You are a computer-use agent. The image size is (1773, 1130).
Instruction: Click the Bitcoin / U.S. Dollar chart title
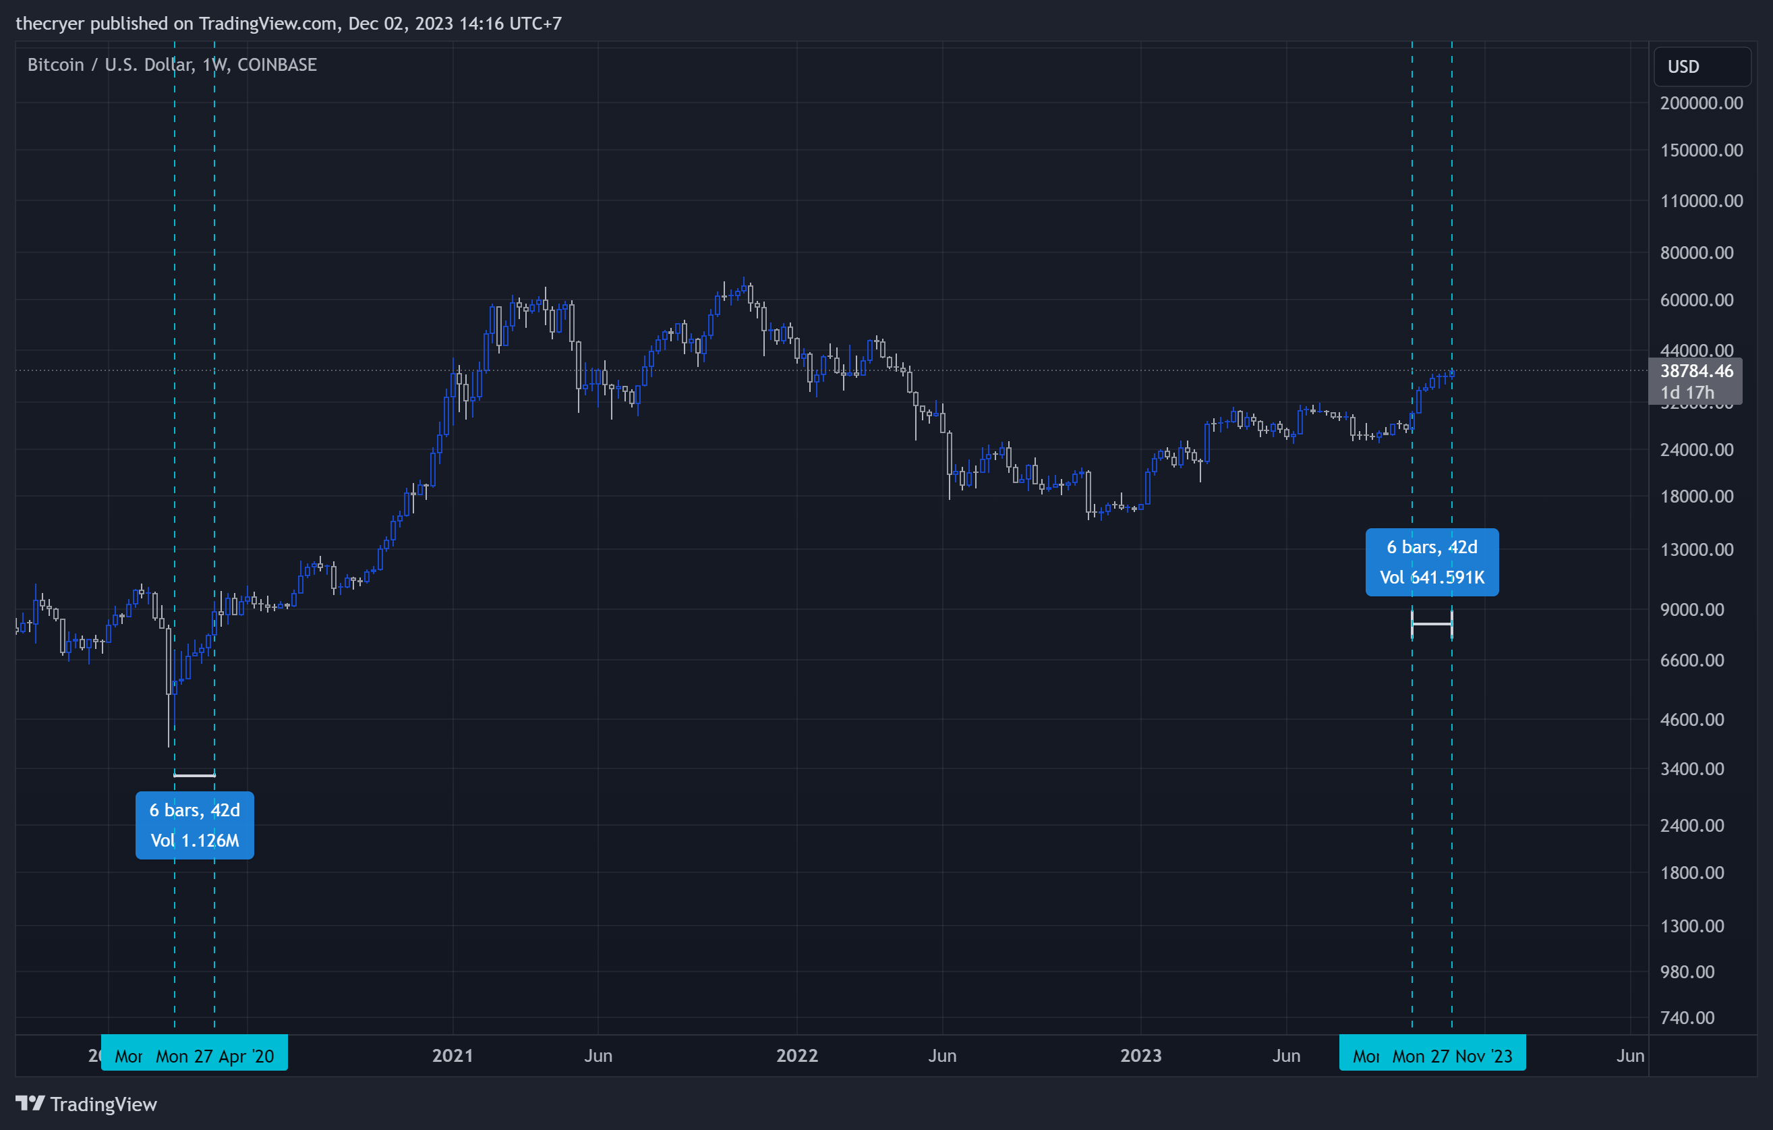coord(172,65)
